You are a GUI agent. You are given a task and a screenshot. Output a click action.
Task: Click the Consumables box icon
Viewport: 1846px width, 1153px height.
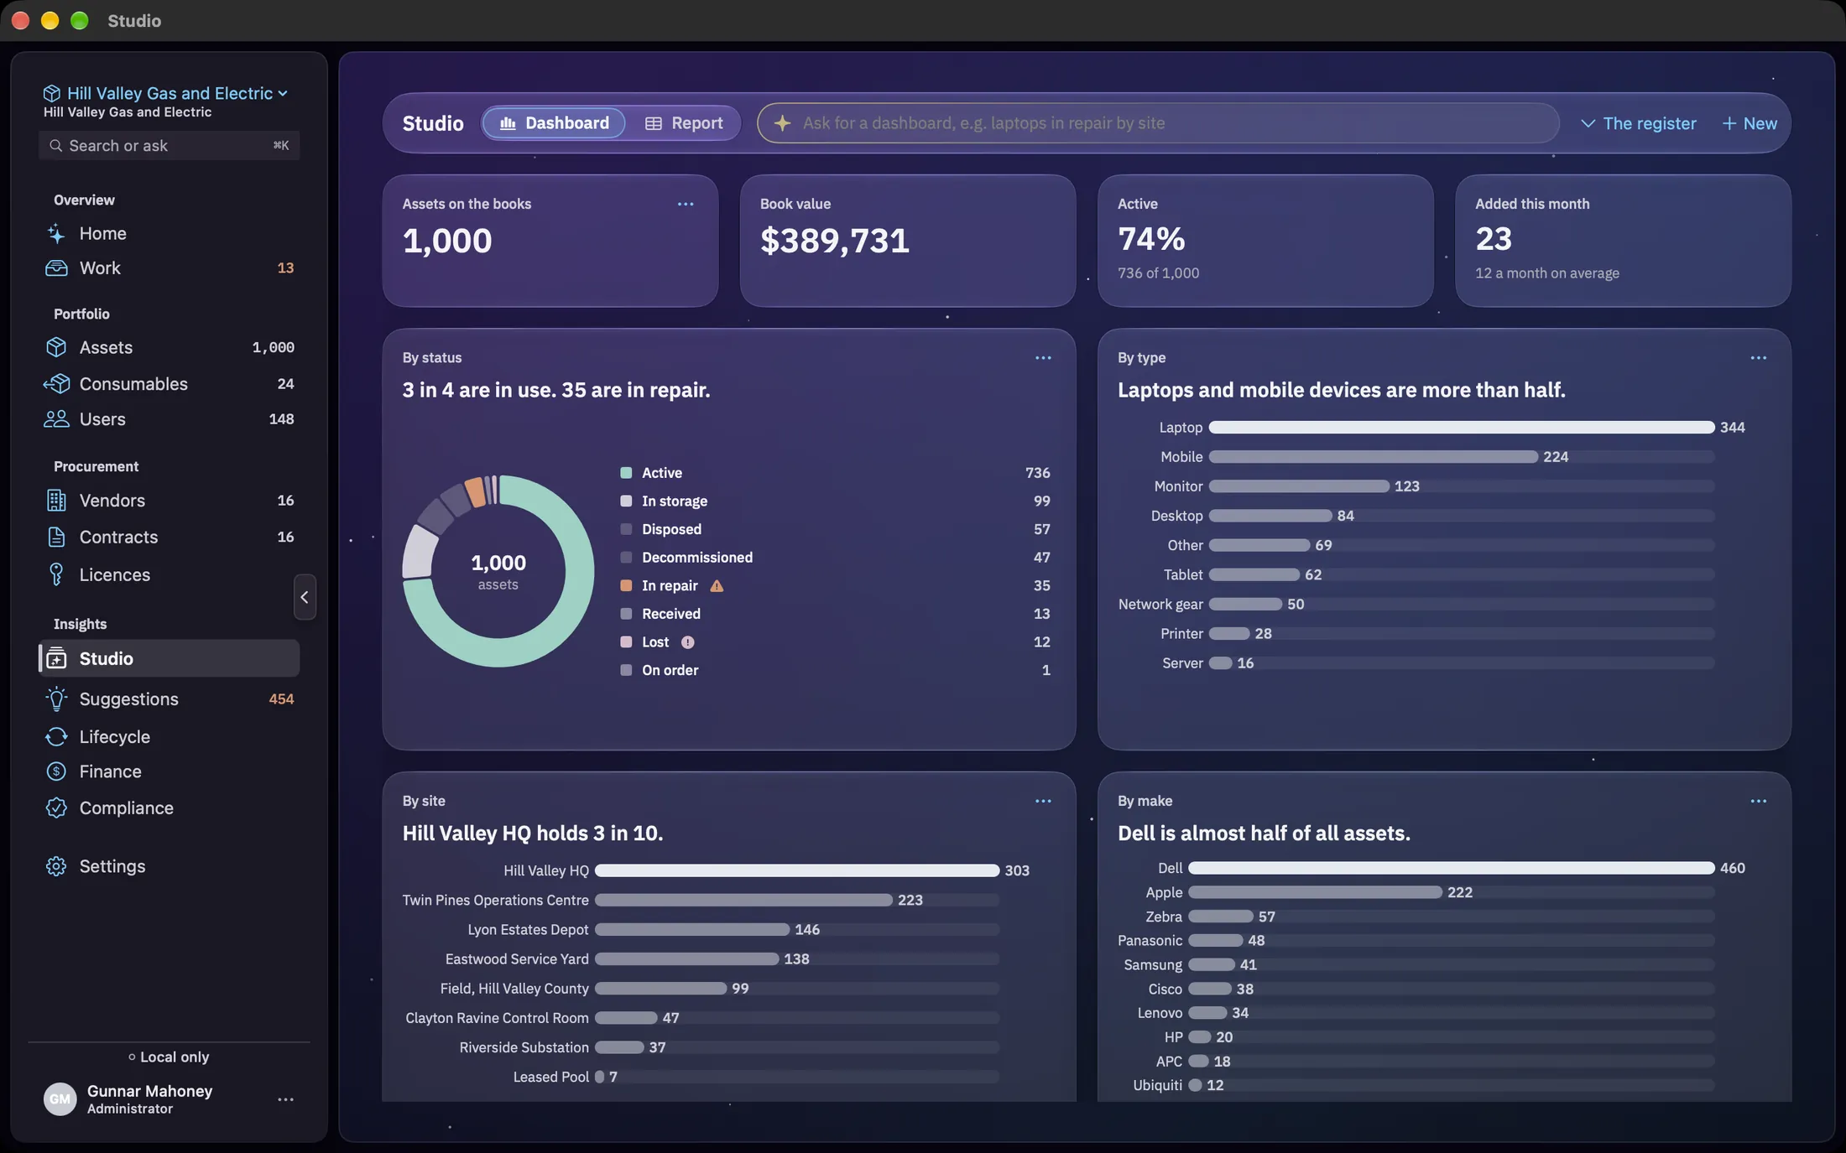tap(56, 383)
